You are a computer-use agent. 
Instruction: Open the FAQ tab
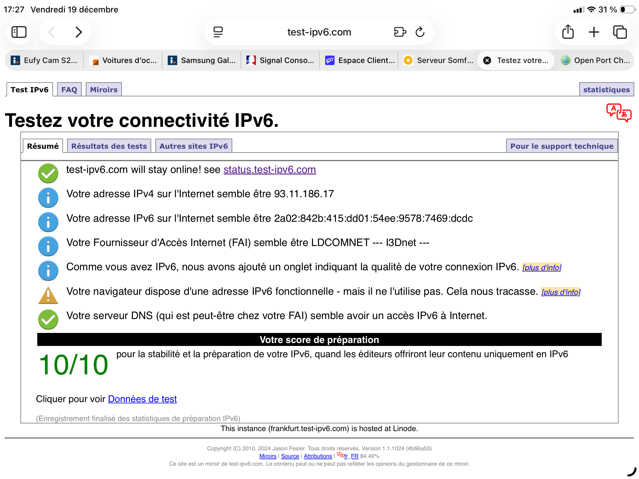pos(69,90)
